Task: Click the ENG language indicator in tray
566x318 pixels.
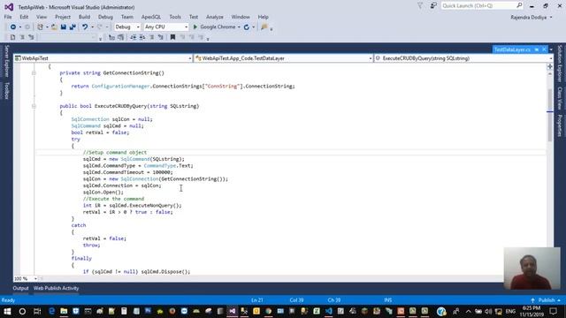Action: pyautogui.click(x=510, y=311)
